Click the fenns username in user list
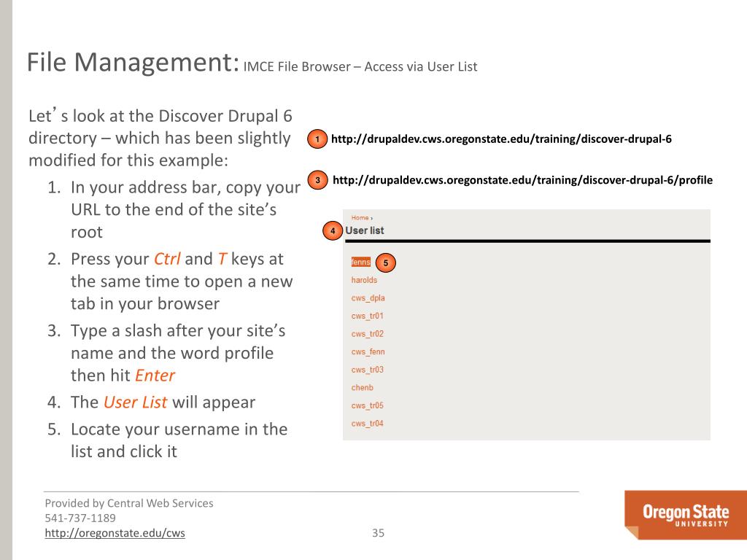 (360, 262)
